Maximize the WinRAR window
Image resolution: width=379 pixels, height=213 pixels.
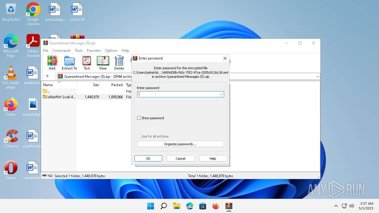(300, 43)
